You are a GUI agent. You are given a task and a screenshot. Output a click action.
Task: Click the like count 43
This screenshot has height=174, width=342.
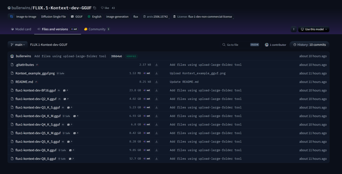coord(113,8)
